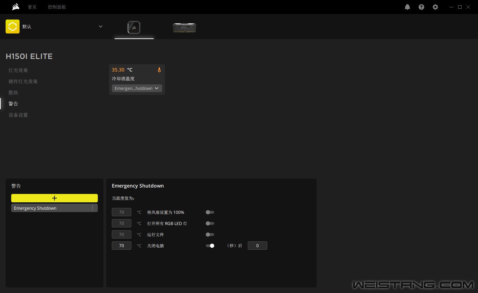
Task: Toggle the turn on all RGB LED switch
Action: pyautogui.click(x=210, y=223)
